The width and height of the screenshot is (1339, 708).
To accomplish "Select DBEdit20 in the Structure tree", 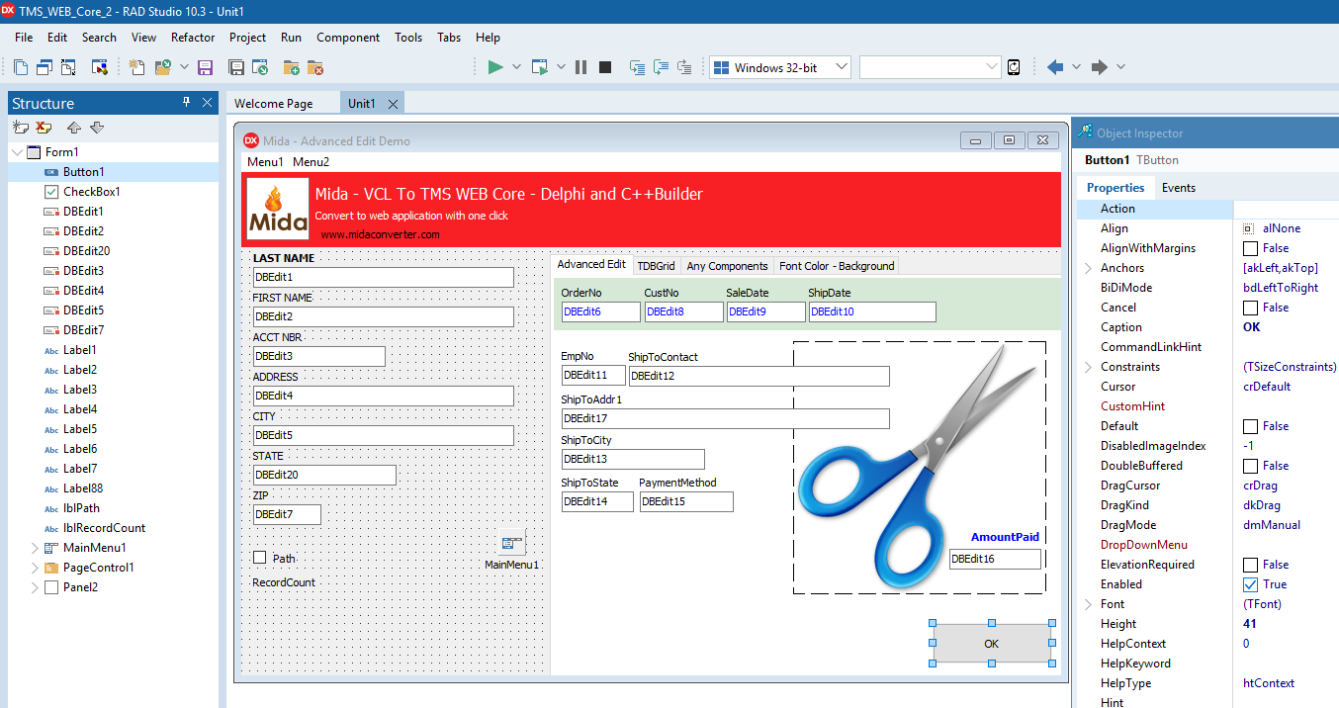I will click(86, 251).
